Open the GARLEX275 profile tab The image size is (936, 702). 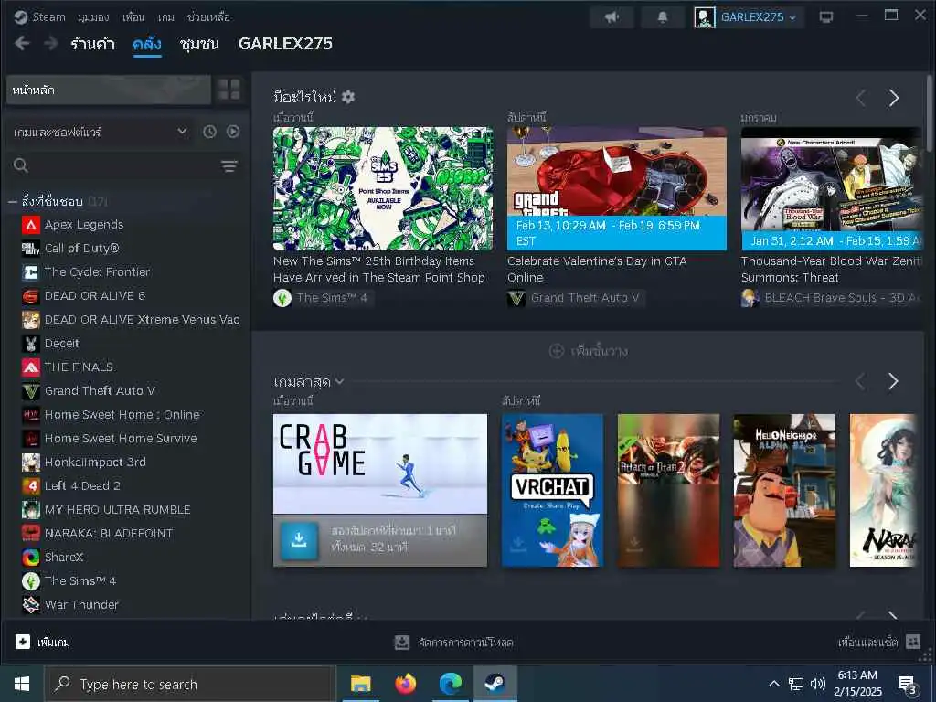[285, 44]
